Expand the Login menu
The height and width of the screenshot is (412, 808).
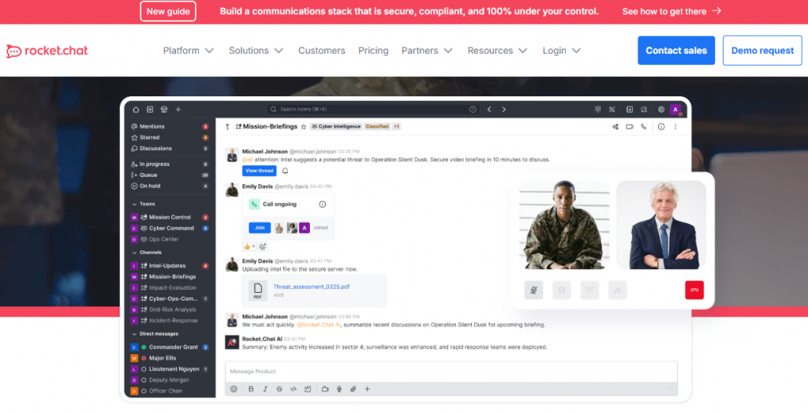point(562,51)
